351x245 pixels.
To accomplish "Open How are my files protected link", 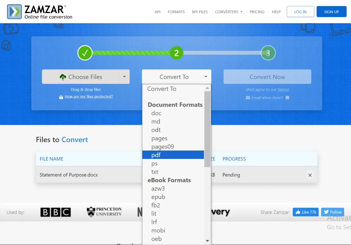I will pos(89,97).
